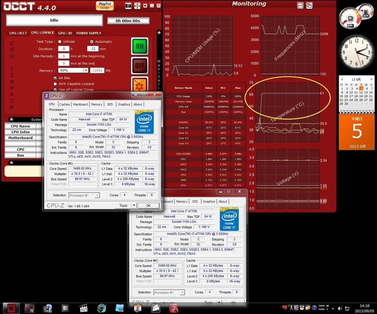
Task: Open the taskbar clapperboard 321 media icon
Action: (84, 308)
